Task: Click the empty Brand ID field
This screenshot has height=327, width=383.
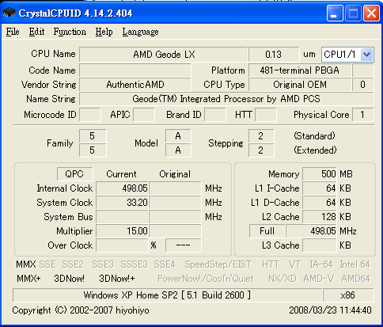Action: [215, 115]
